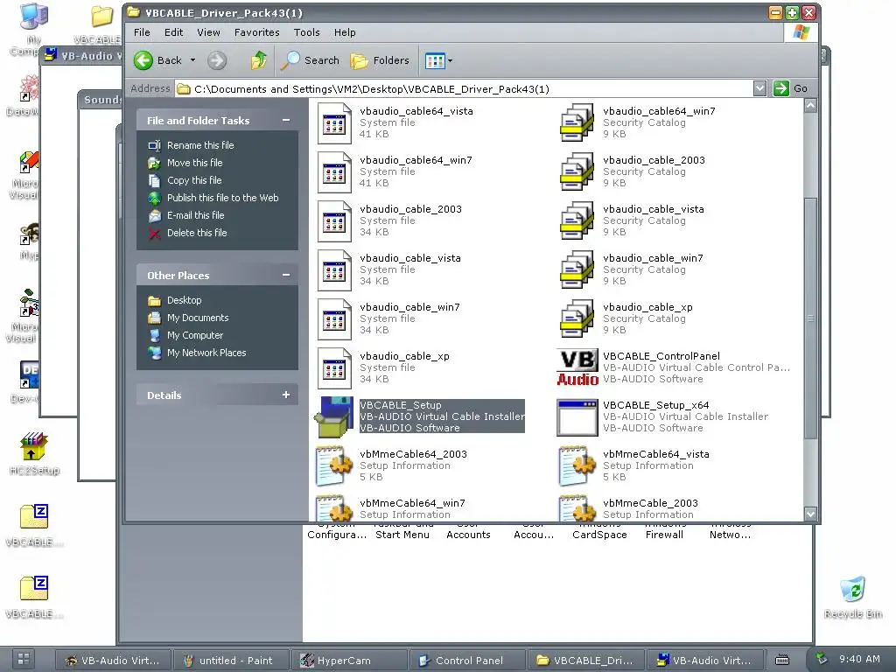The width and height of the screenshot is (896, 672).
Task: Open the Back history dropdown arrow
Action: pyautogui.click(x=192, y=60)
